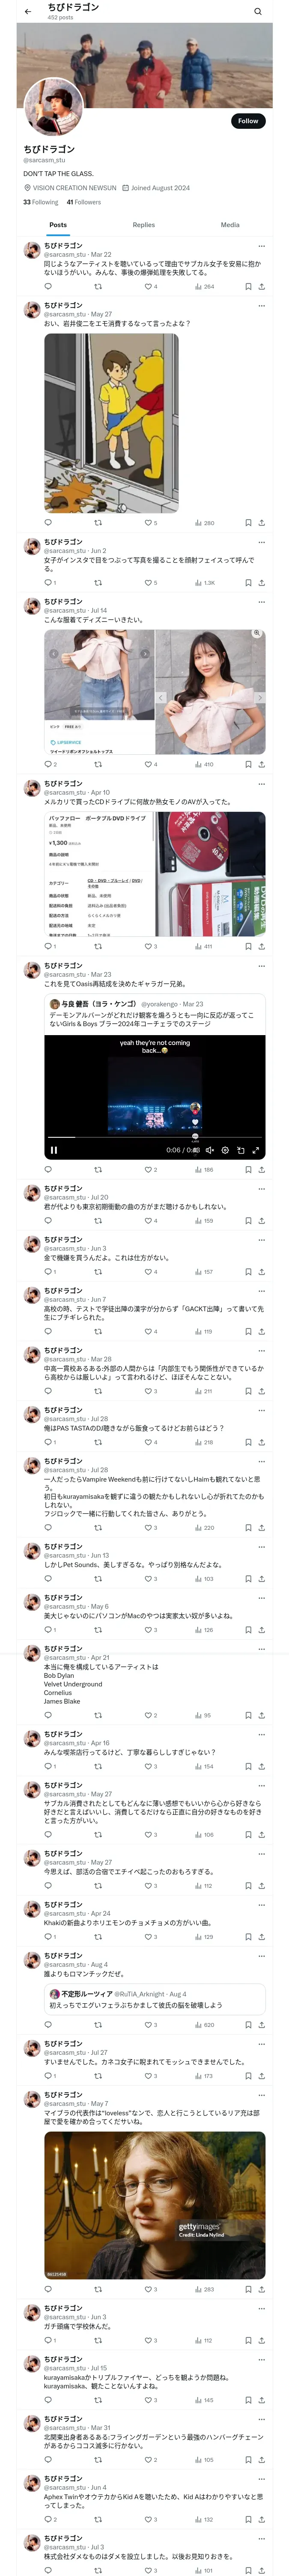
Task: Open the Winnie the Pooh image
Action: [x=112, y=423]
